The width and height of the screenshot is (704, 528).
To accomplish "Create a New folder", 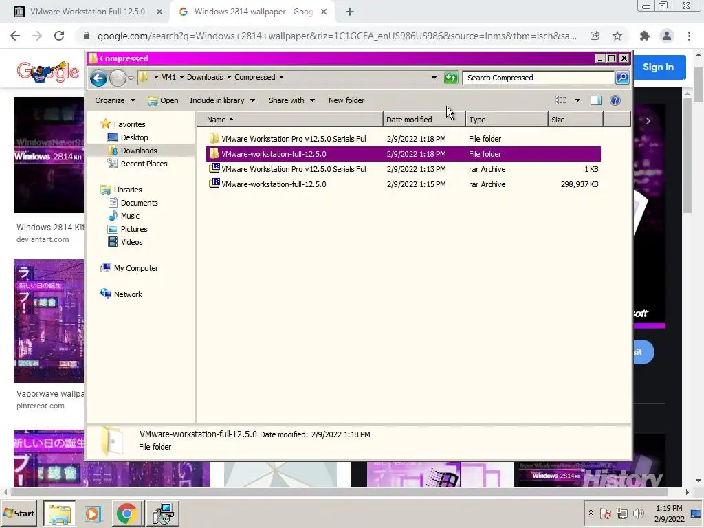I will pos(346,100).
